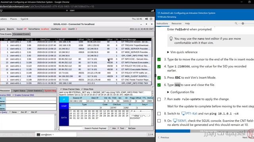Toggle Show Rule checkbox
254x142 pixels.
click(82, 89)
